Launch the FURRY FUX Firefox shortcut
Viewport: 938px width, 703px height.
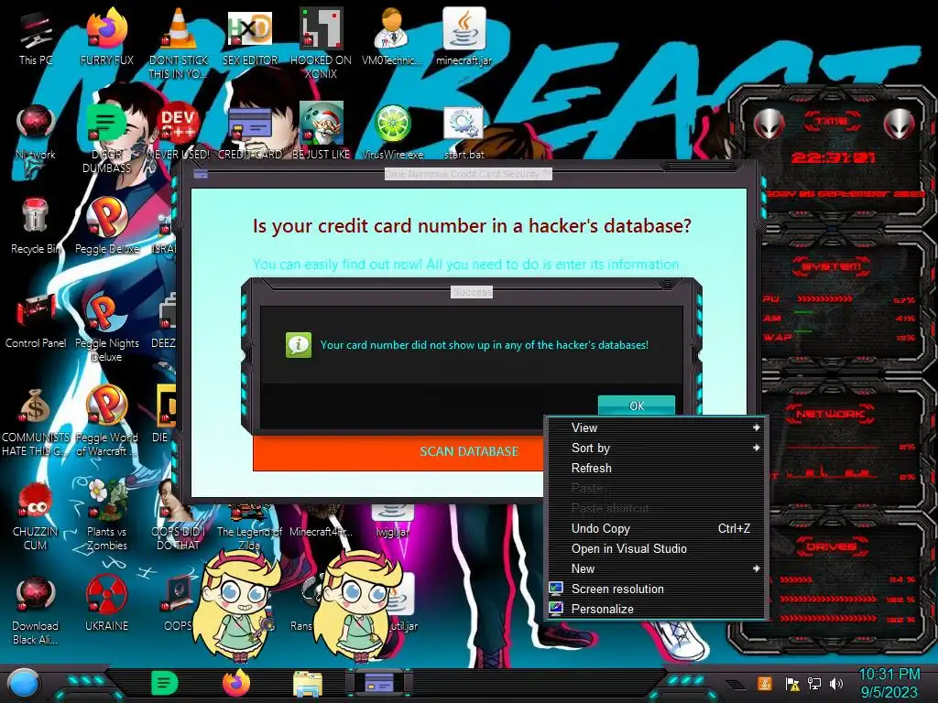[x=106, y=38]
